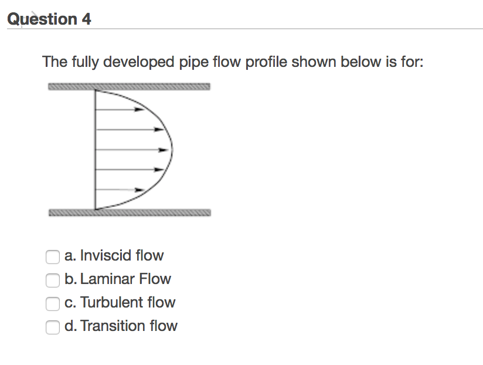Click the parabolic velocity curve in the diagram

pyautogui.click(x=171, y=148)
